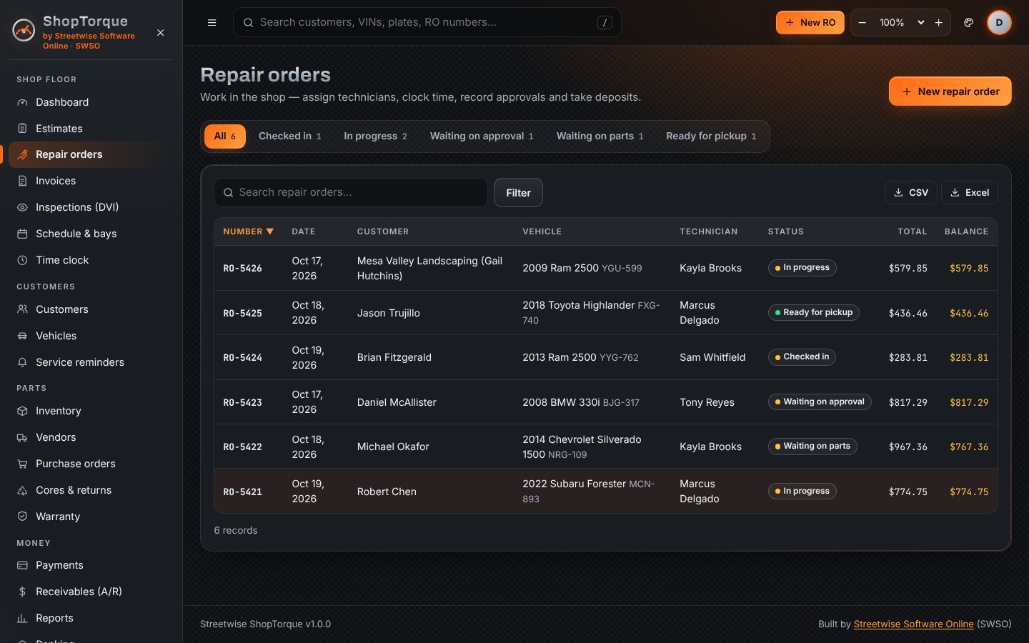Open the Vehicles sidebar icon
The image size is (1029, 643).
[22, 336]
